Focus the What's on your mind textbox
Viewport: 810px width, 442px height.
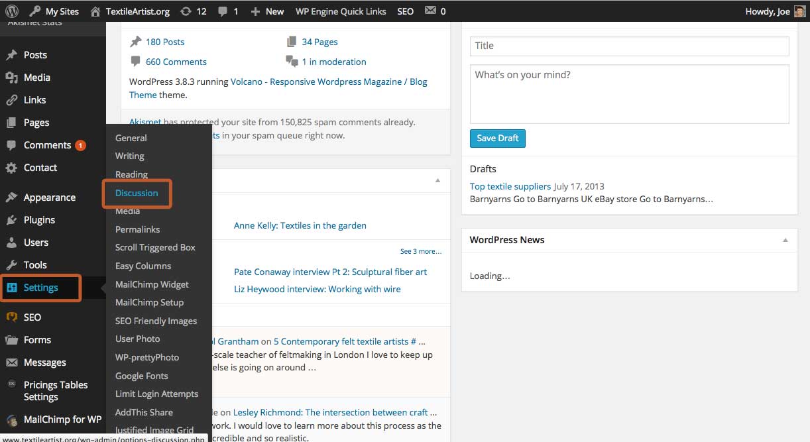pyautogui.click(x=630, y=93)
